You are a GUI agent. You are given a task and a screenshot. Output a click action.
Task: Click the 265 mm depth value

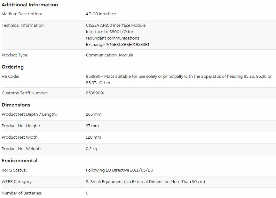(x=94, y=114)
